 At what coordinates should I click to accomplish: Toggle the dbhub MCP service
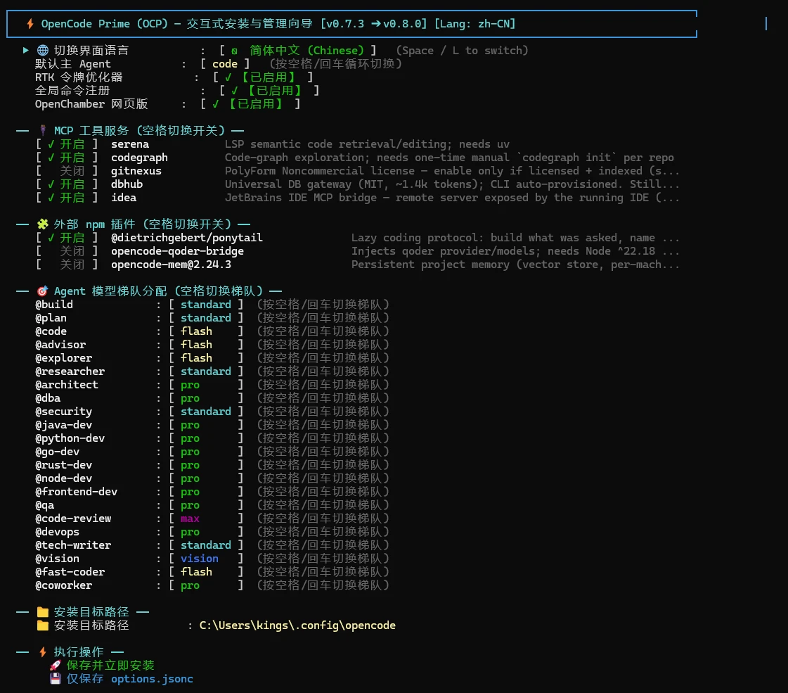click(x=67, y=184)
